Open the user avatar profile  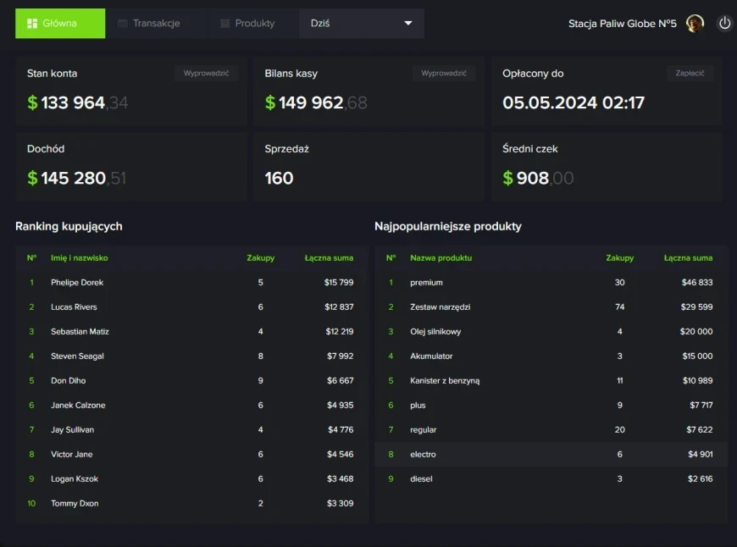point(695,24)
